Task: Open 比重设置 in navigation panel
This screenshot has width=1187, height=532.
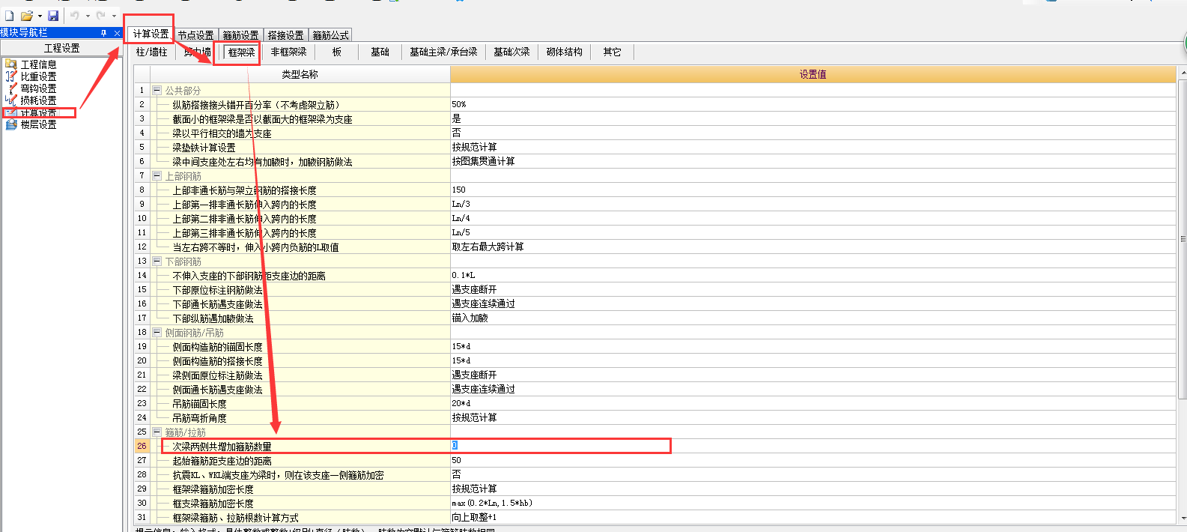Action: 38,76
